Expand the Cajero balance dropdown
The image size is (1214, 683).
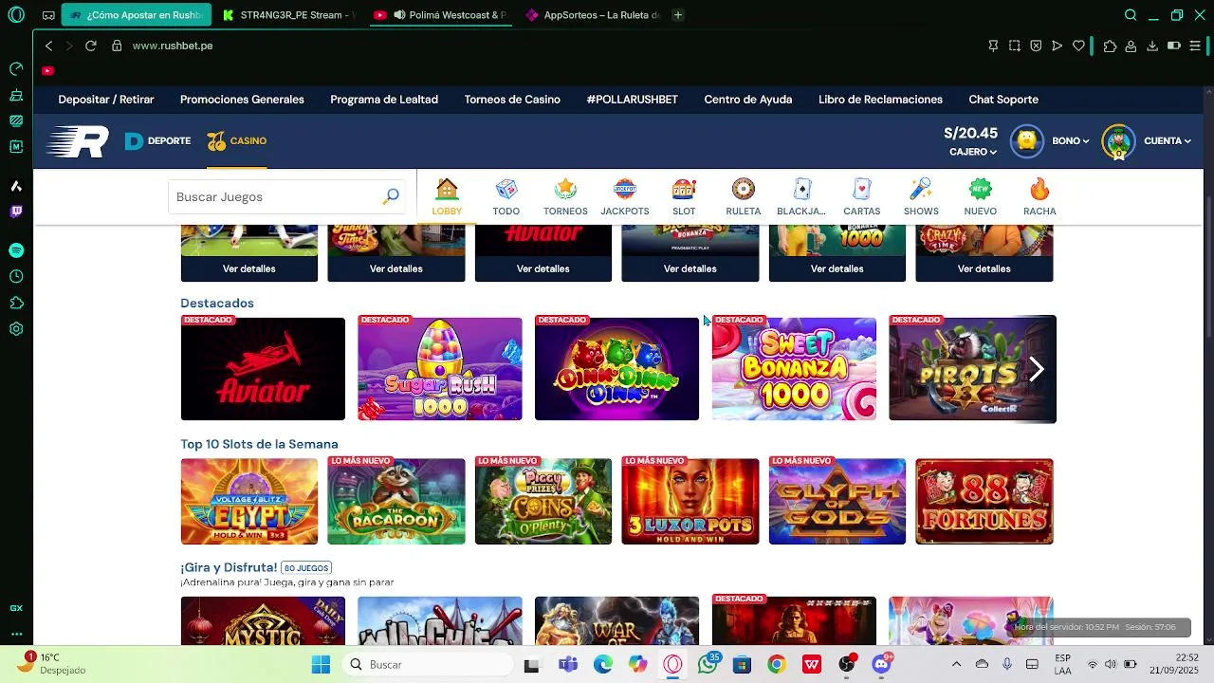click(973, 152)
